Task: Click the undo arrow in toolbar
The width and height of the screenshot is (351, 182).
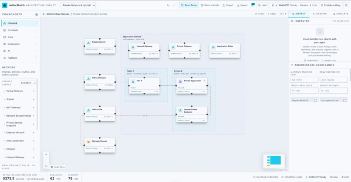Action: tap(168, 5)
